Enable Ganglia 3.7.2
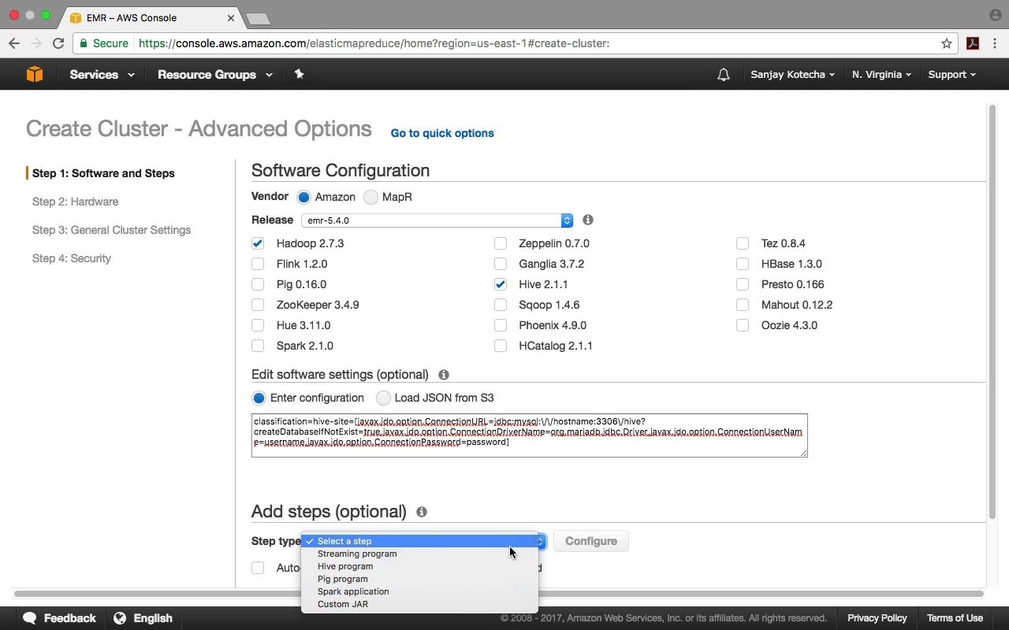The height and width of the screenshot is (630, 1009). coord(501,264)
